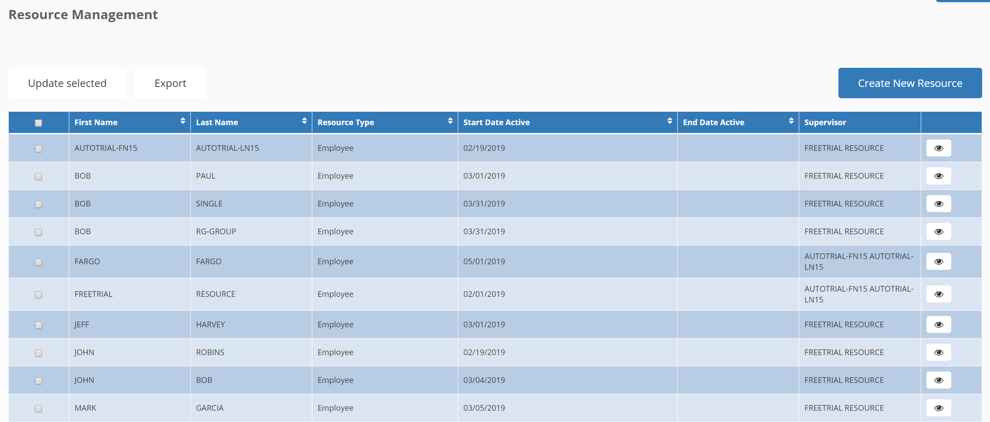Click the 05/01/2019 start date cell
This screenshot has width=990, height=422.
[568, 262]
